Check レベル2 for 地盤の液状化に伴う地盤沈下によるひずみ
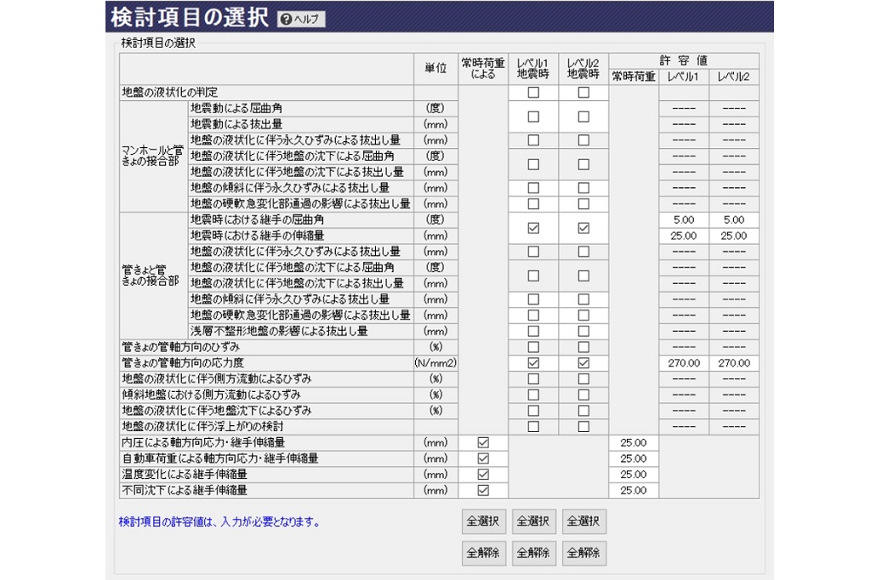The width and height of the screenshot is (871, 580). click(584, 411)
